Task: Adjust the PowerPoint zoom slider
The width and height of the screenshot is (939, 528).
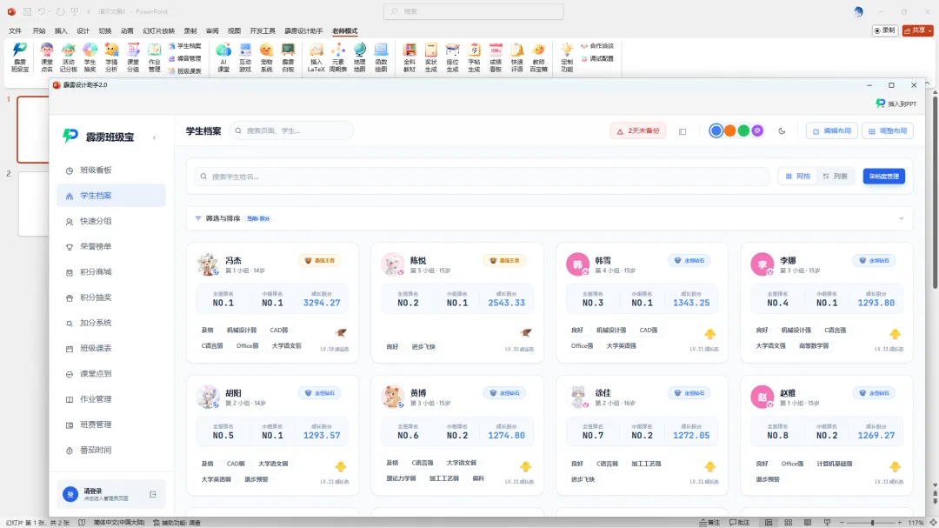Action: [x=872, y=523]
